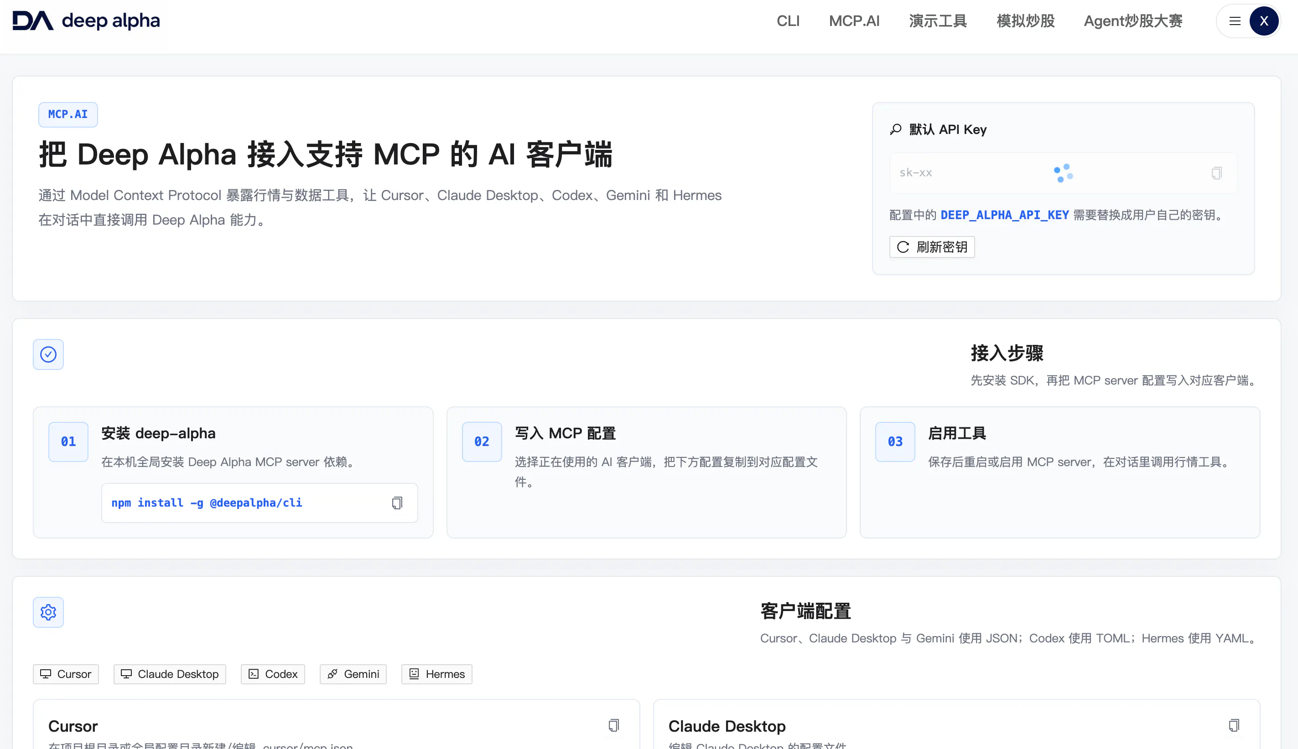Open the CLI nav item
Viewport: 1298px width, 749px height.
tap(788, 21)
